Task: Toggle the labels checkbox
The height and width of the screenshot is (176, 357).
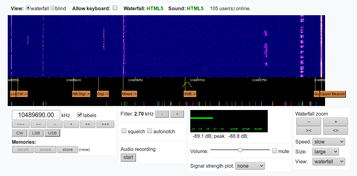Action: point(79,115)
